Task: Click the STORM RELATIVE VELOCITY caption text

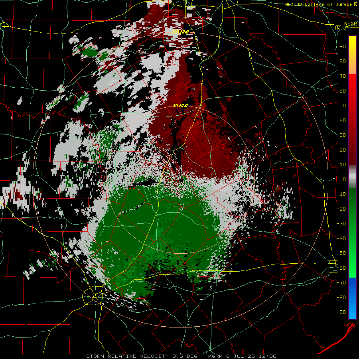Action: tap(127, 356)
